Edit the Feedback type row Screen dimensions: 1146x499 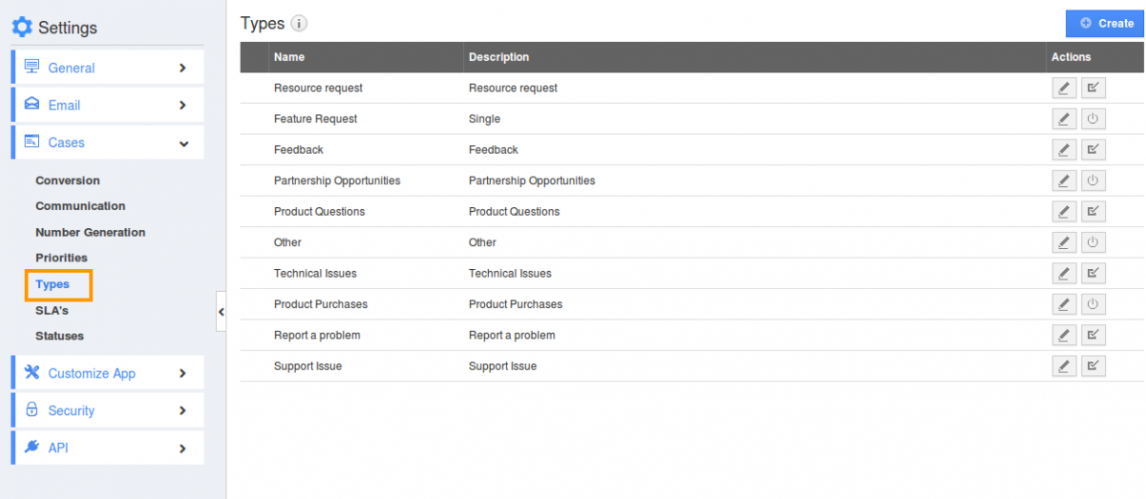[1063, 150]
